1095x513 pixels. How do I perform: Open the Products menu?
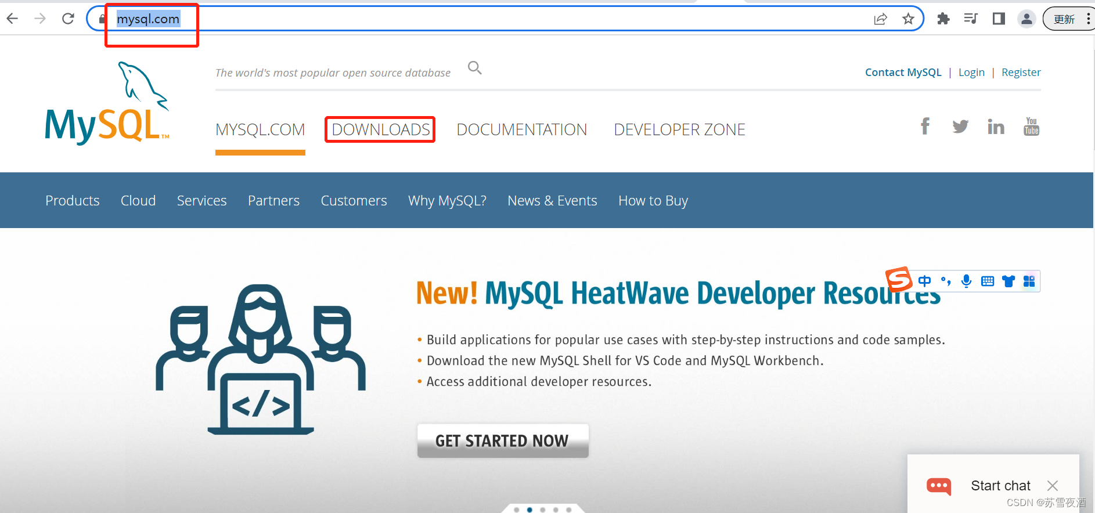[x=73, y=201]
